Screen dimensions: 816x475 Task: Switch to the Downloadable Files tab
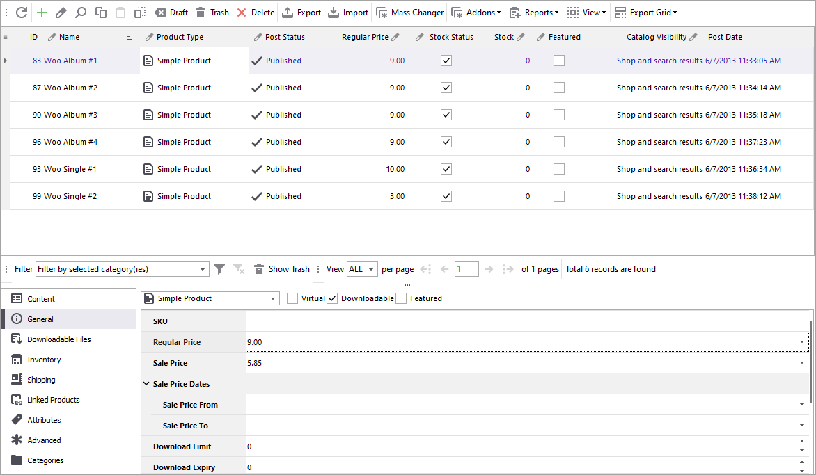(59, 339)
